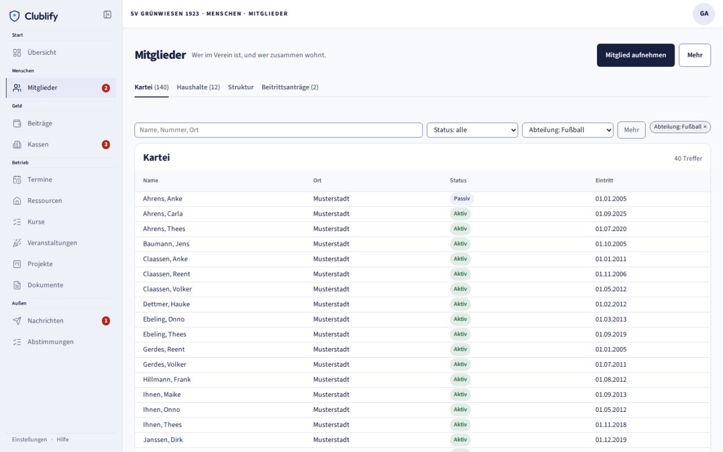Open Nachrichten paper plane icon
723x452 pixels.
17,321
